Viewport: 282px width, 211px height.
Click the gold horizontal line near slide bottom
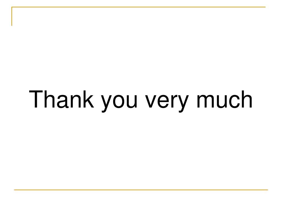coord(141,190)
